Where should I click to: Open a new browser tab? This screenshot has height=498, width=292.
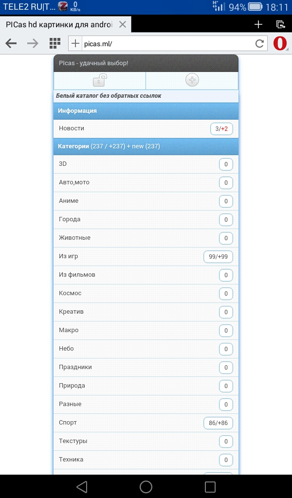click(258, 24)
